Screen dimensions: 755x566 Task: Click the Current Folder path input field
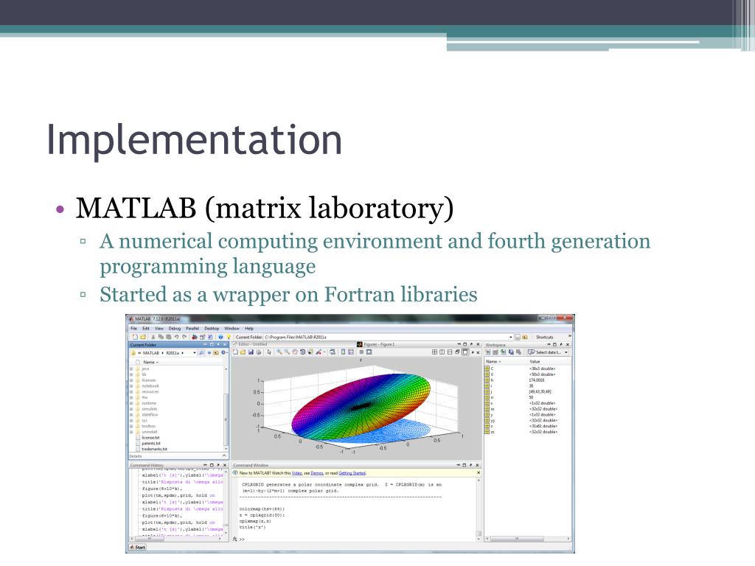[386, 337]
